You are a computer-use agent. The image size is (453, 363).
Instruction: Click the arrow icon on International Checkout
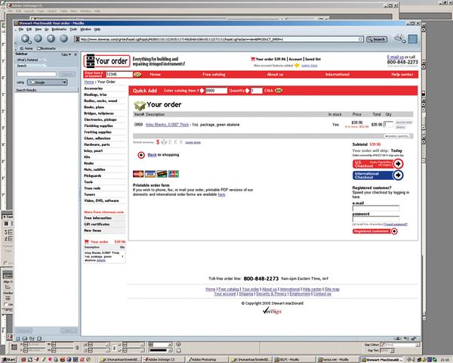click(398, 175)
